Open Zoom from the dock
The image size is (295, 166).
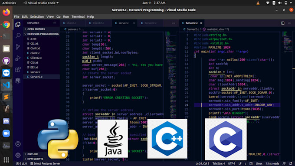point(6,133)
